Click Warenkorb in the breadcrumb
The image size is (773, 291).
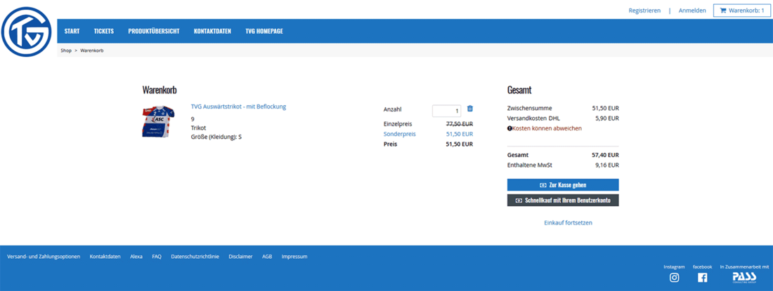(x=91, y=50)
